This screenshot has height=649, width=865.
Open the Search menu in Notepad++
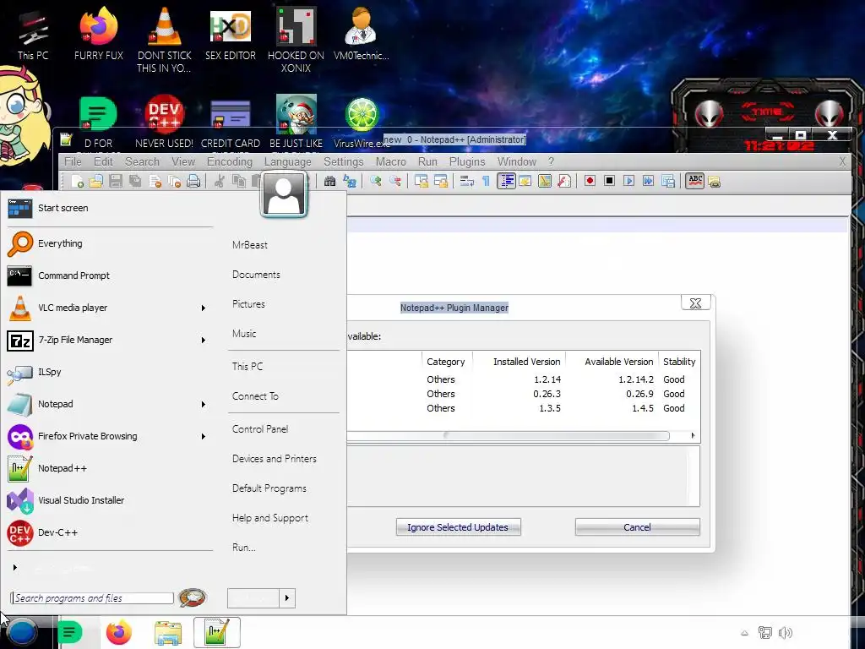coord(142,161)
